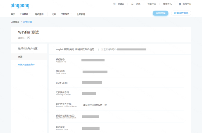This screenshot has height=133, width=202.
Task: Click the 银行账号 Account No label
Action: 61,61
